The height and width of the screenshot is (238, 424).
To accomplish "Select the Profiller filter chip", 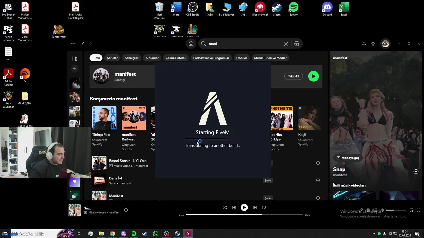I will coord(241,58).
